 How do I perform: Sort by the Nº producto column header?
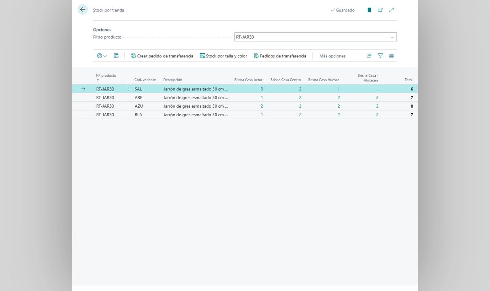[x=106, y=75]
